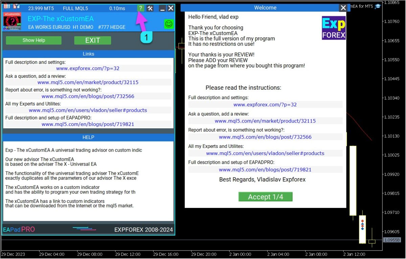Open vladon seller products link in Welcome dialog

(265, 153)
